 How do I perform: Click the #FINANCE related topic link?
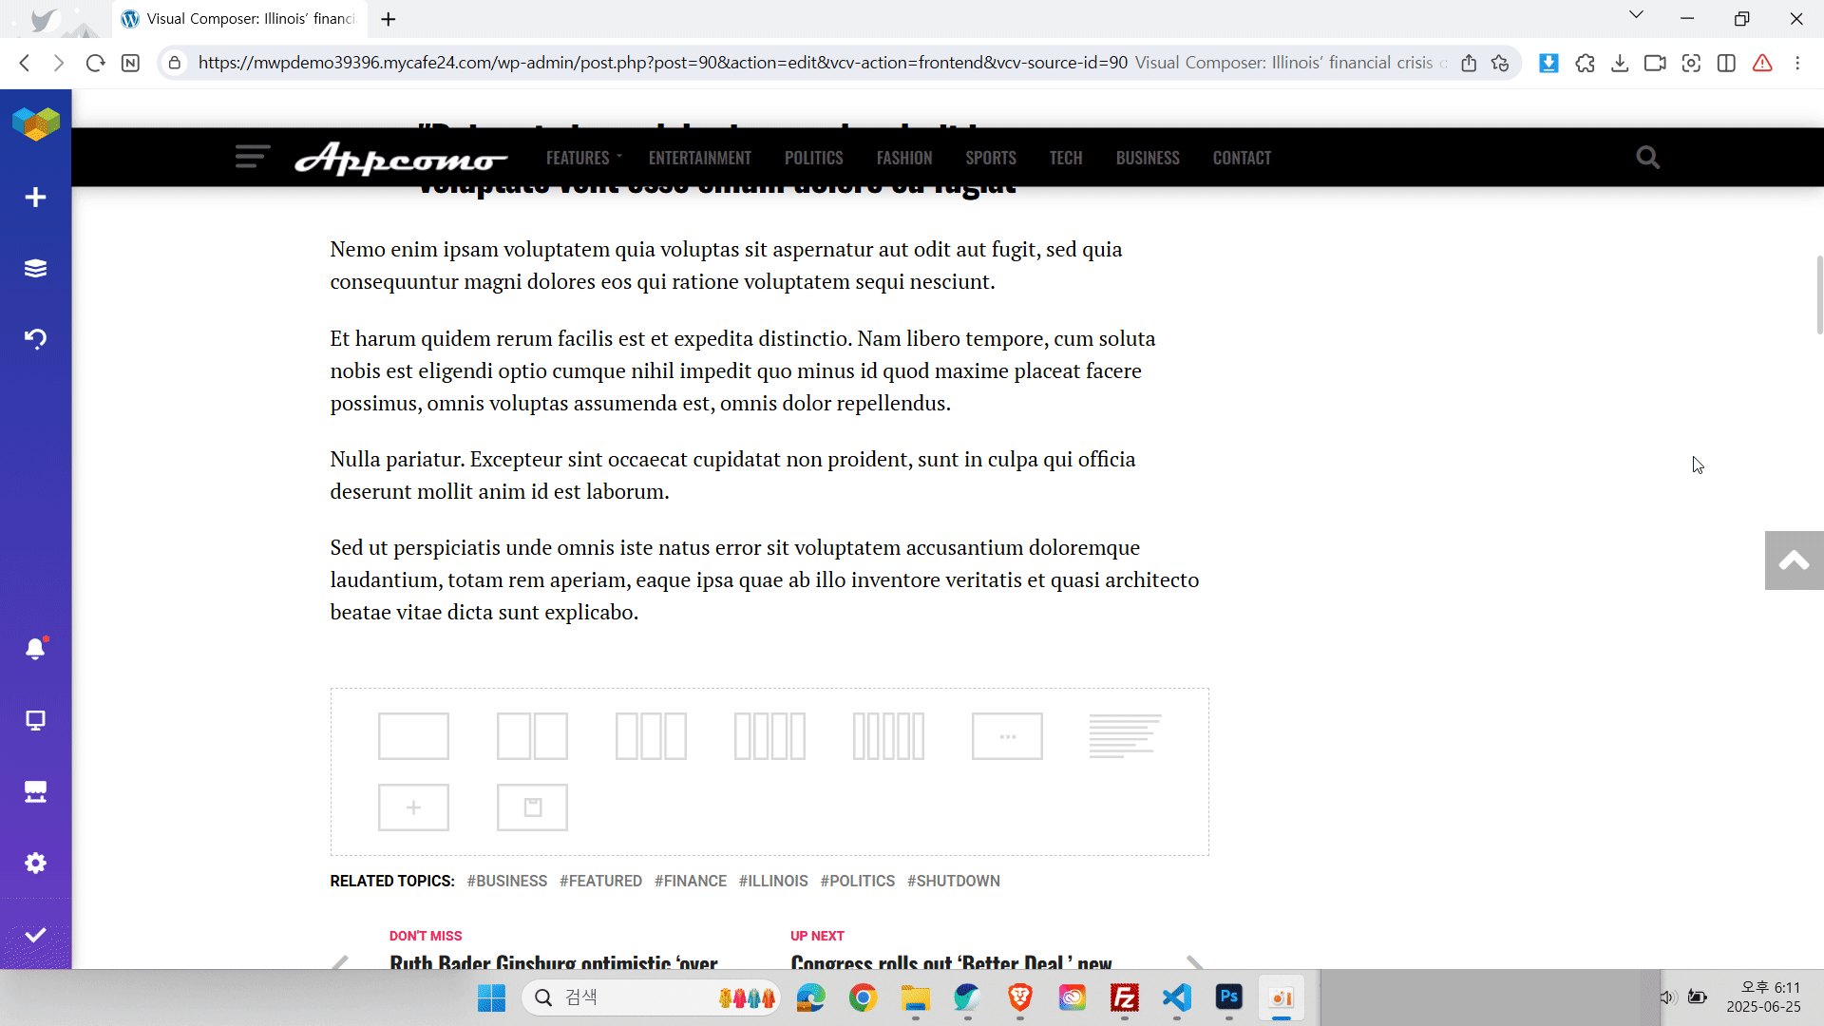click(x=690, y=882)
